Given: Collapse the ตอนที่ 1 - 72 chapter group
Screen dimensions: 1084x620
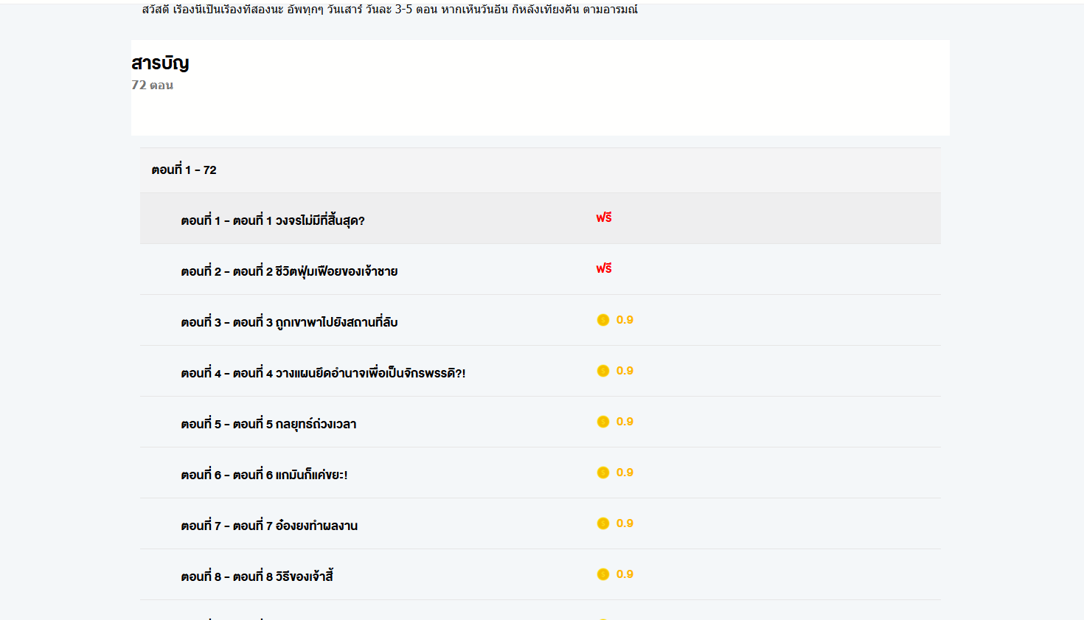Looking at the screenshot, I should 184,170.
